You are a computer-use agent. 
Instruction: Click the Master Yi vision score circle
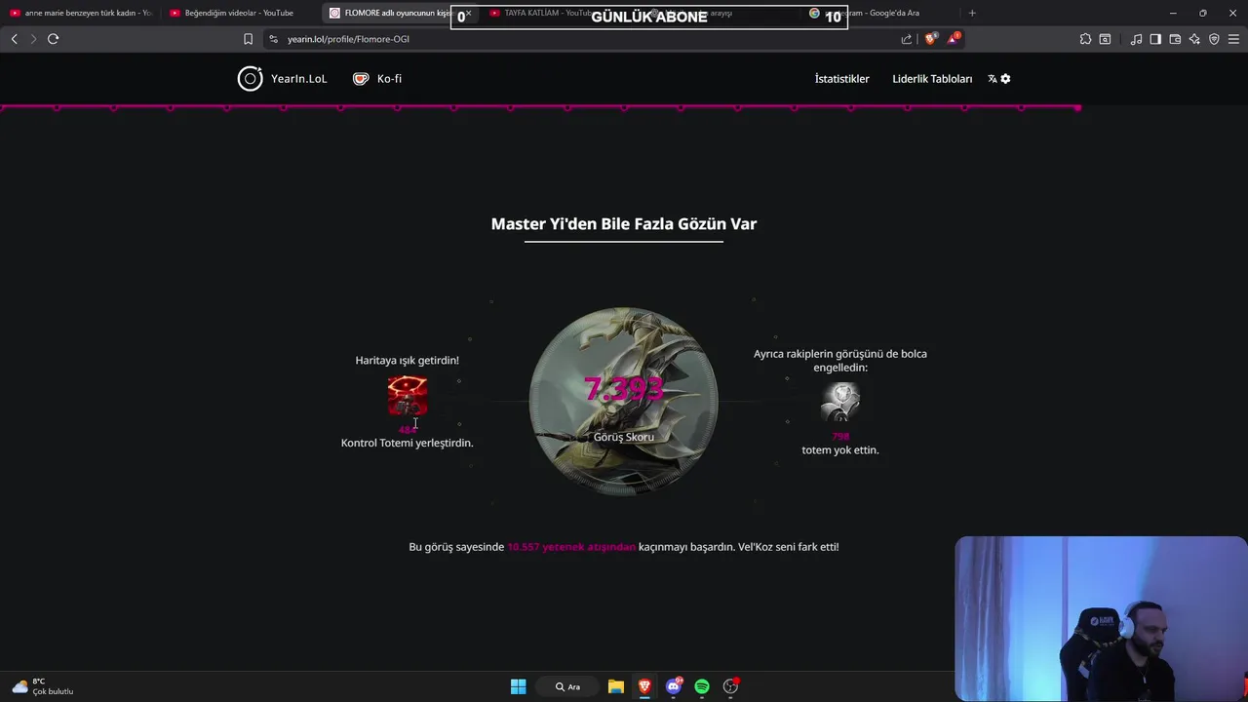[624, 402]
